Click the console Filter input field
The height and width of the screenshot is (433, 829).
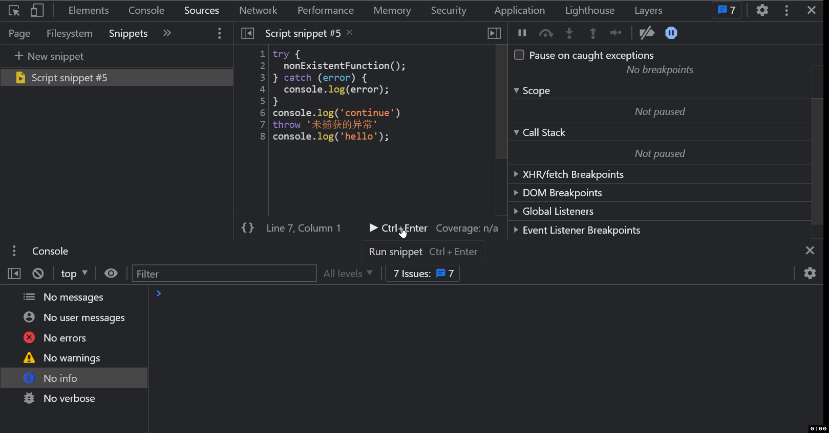coord(224,274)
